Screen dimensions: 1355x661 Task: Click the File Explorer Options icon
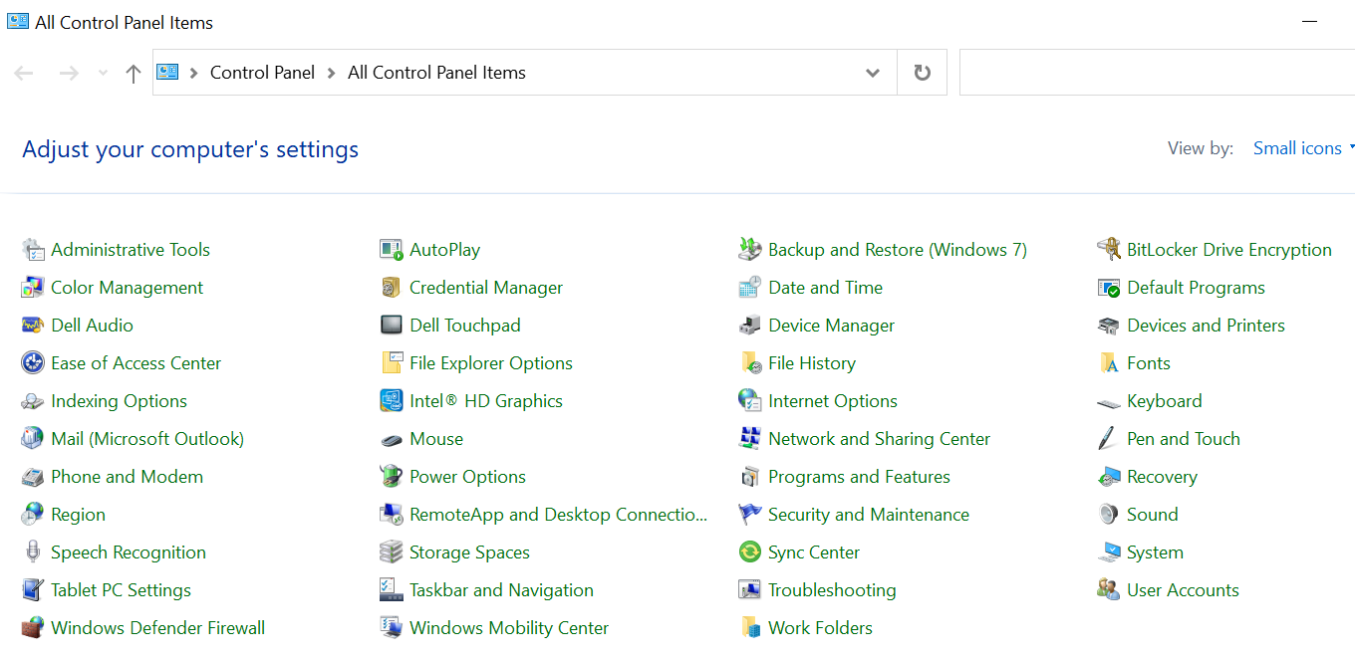[x=392, y=363]
